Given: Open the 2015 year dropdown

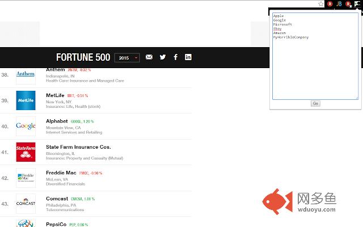Looking at the screenshot, I should coord(126,57).
